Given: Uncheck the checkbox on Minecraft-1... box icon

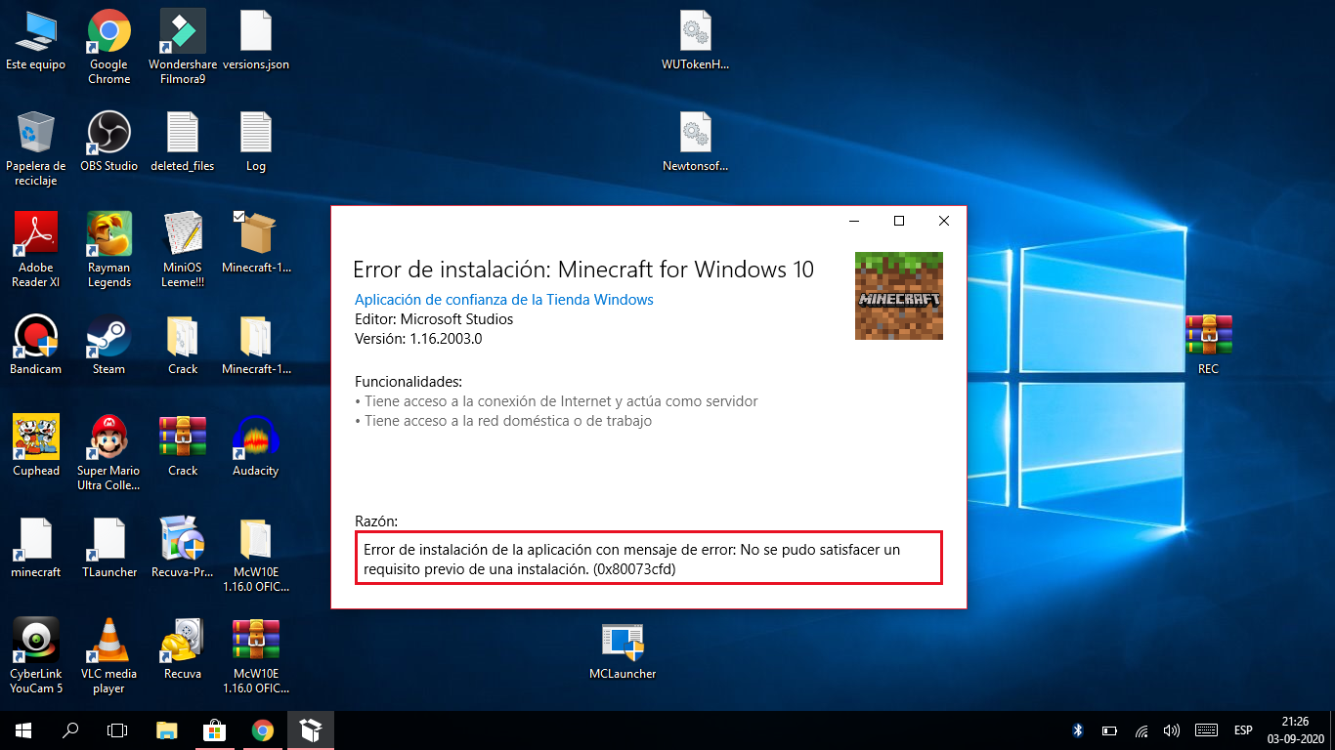Looking at the screenshot, I should 239,217.
